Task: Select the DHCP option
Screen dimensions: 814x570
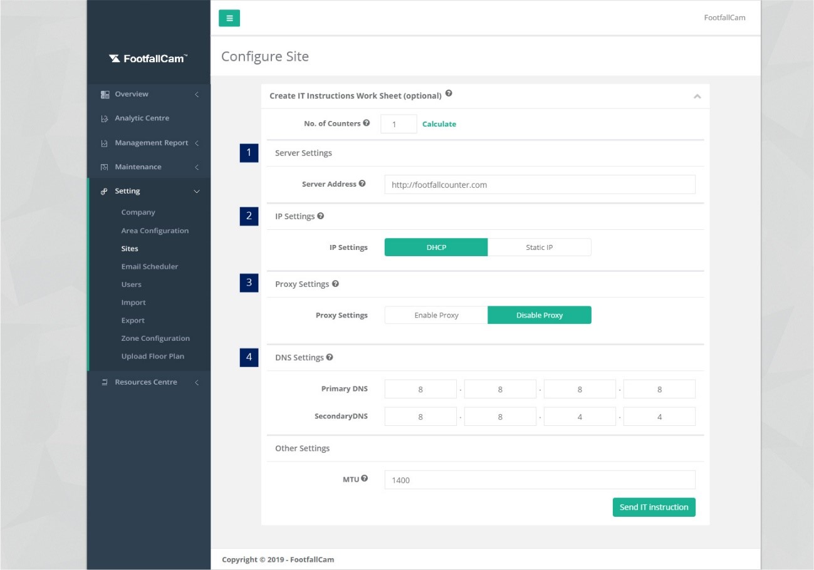Action: tap(436, 247)
